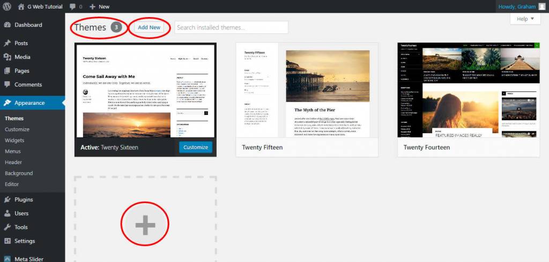Viewport: 549px width, 262px height.
Task: Open the New content menu in admin bar
Action: click(x=99, y=7)
